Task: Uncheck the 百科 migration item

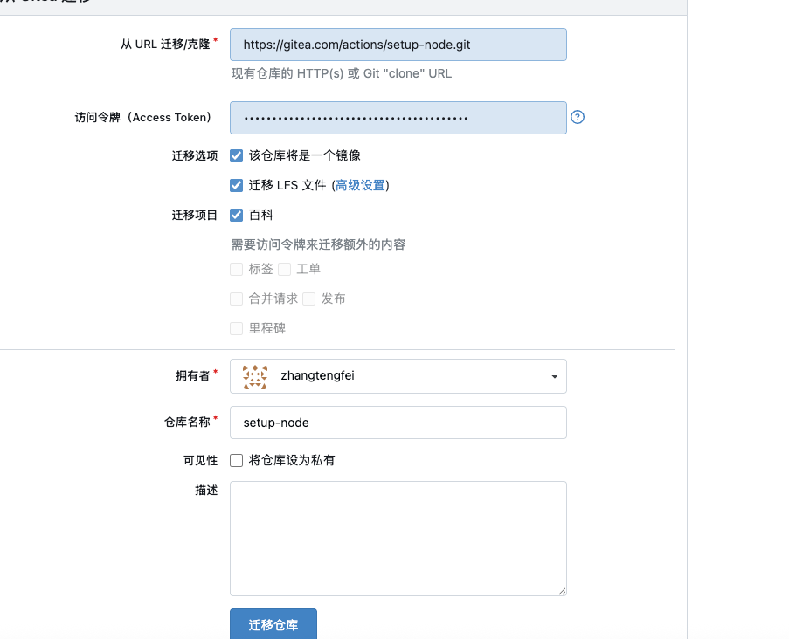Action: point(236,214)
